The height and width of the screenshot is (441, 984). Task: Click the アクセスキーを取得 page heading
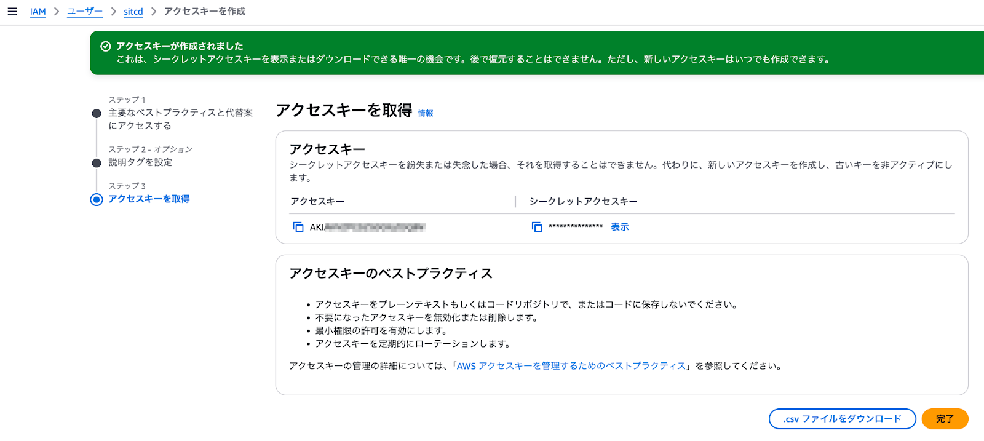point(344,111)
